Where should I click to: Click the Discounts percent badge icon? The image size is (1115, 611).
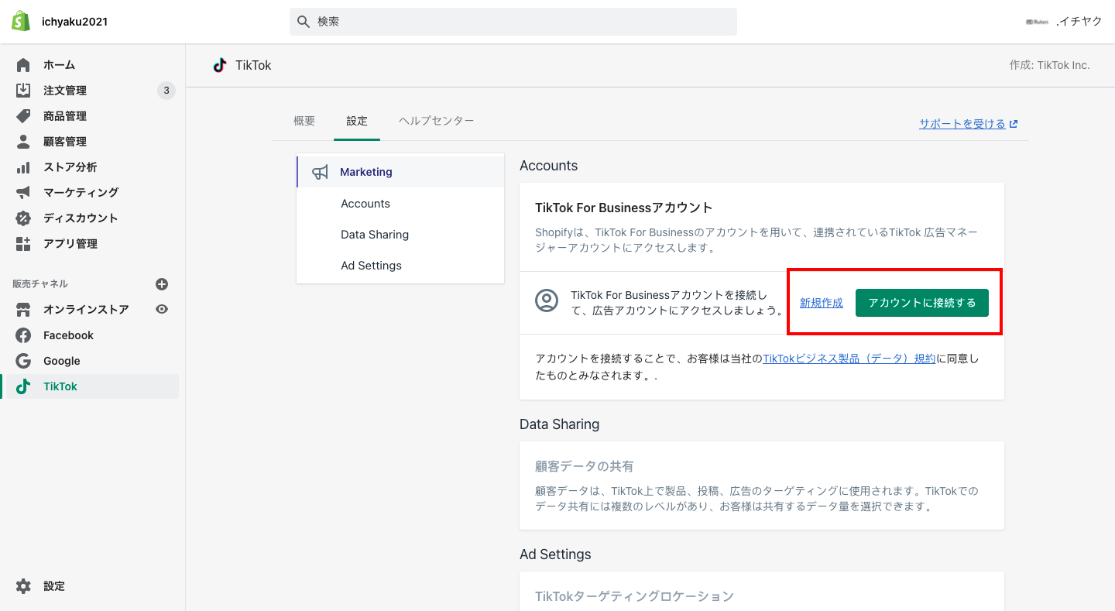coord(23,218)
